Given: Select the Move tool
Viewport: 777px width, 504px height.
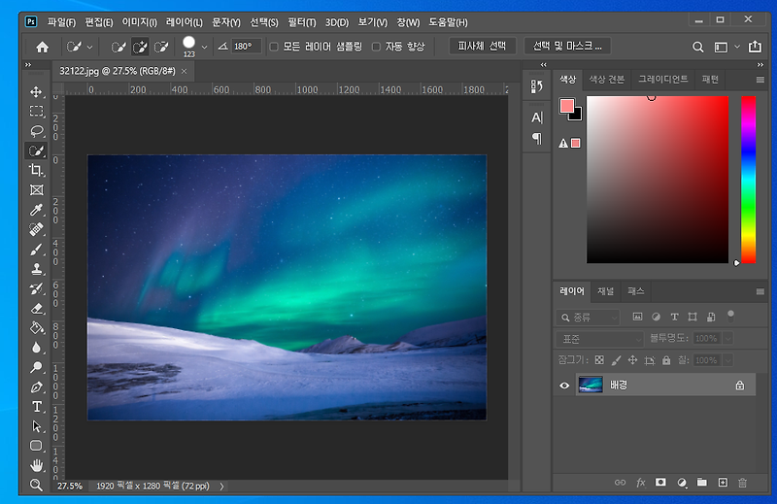Looking at the screenshot, I should tap(36, 91).
